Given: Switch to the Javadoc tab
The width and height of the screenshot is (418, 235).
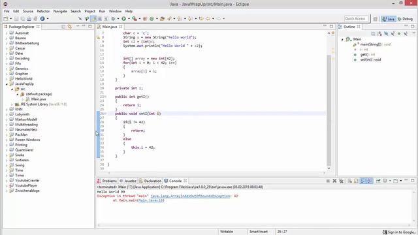Looking at the screenshot, I should click(128, 181).
